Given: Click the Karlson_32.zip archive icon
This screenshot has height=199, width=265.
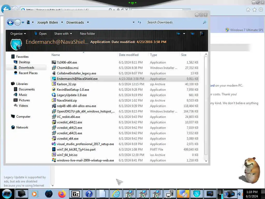Looking at the screenshot, I should pyautogui.click(x=54, y=84).
